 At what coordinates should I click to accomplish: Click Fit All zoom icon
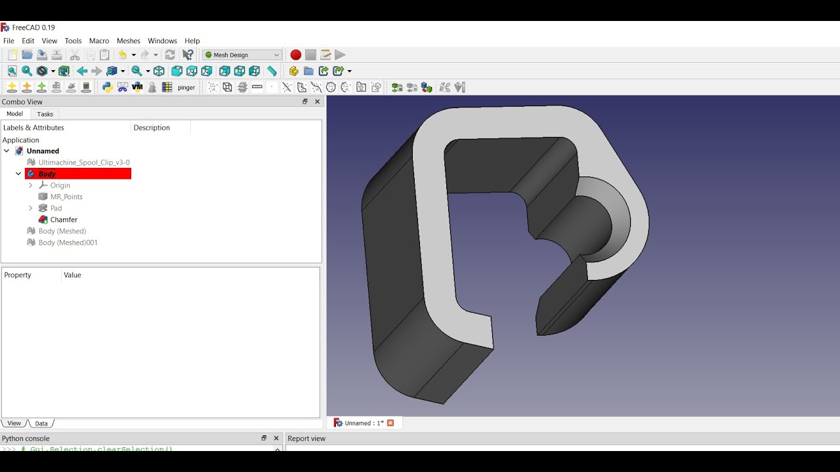tap(12, 71)
